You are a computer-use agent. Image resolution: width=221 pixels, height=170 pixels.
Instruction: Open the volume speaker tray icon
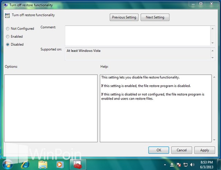pos(192,164)
